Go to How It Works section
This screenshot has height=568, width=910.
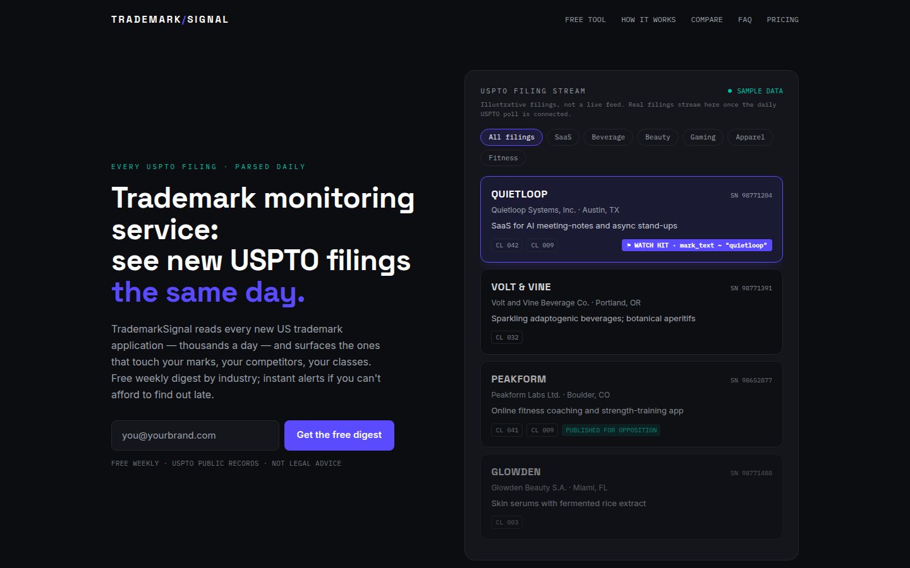[x=648, y=20]
